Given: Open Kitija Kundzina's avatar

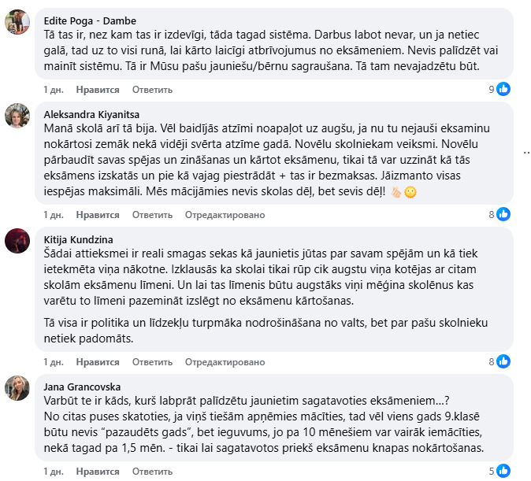Looking at the screenshot, I should click(x=18, y=241).
